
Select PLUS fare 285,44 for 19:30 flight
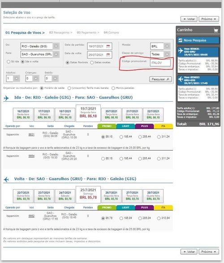click(140, 159)
